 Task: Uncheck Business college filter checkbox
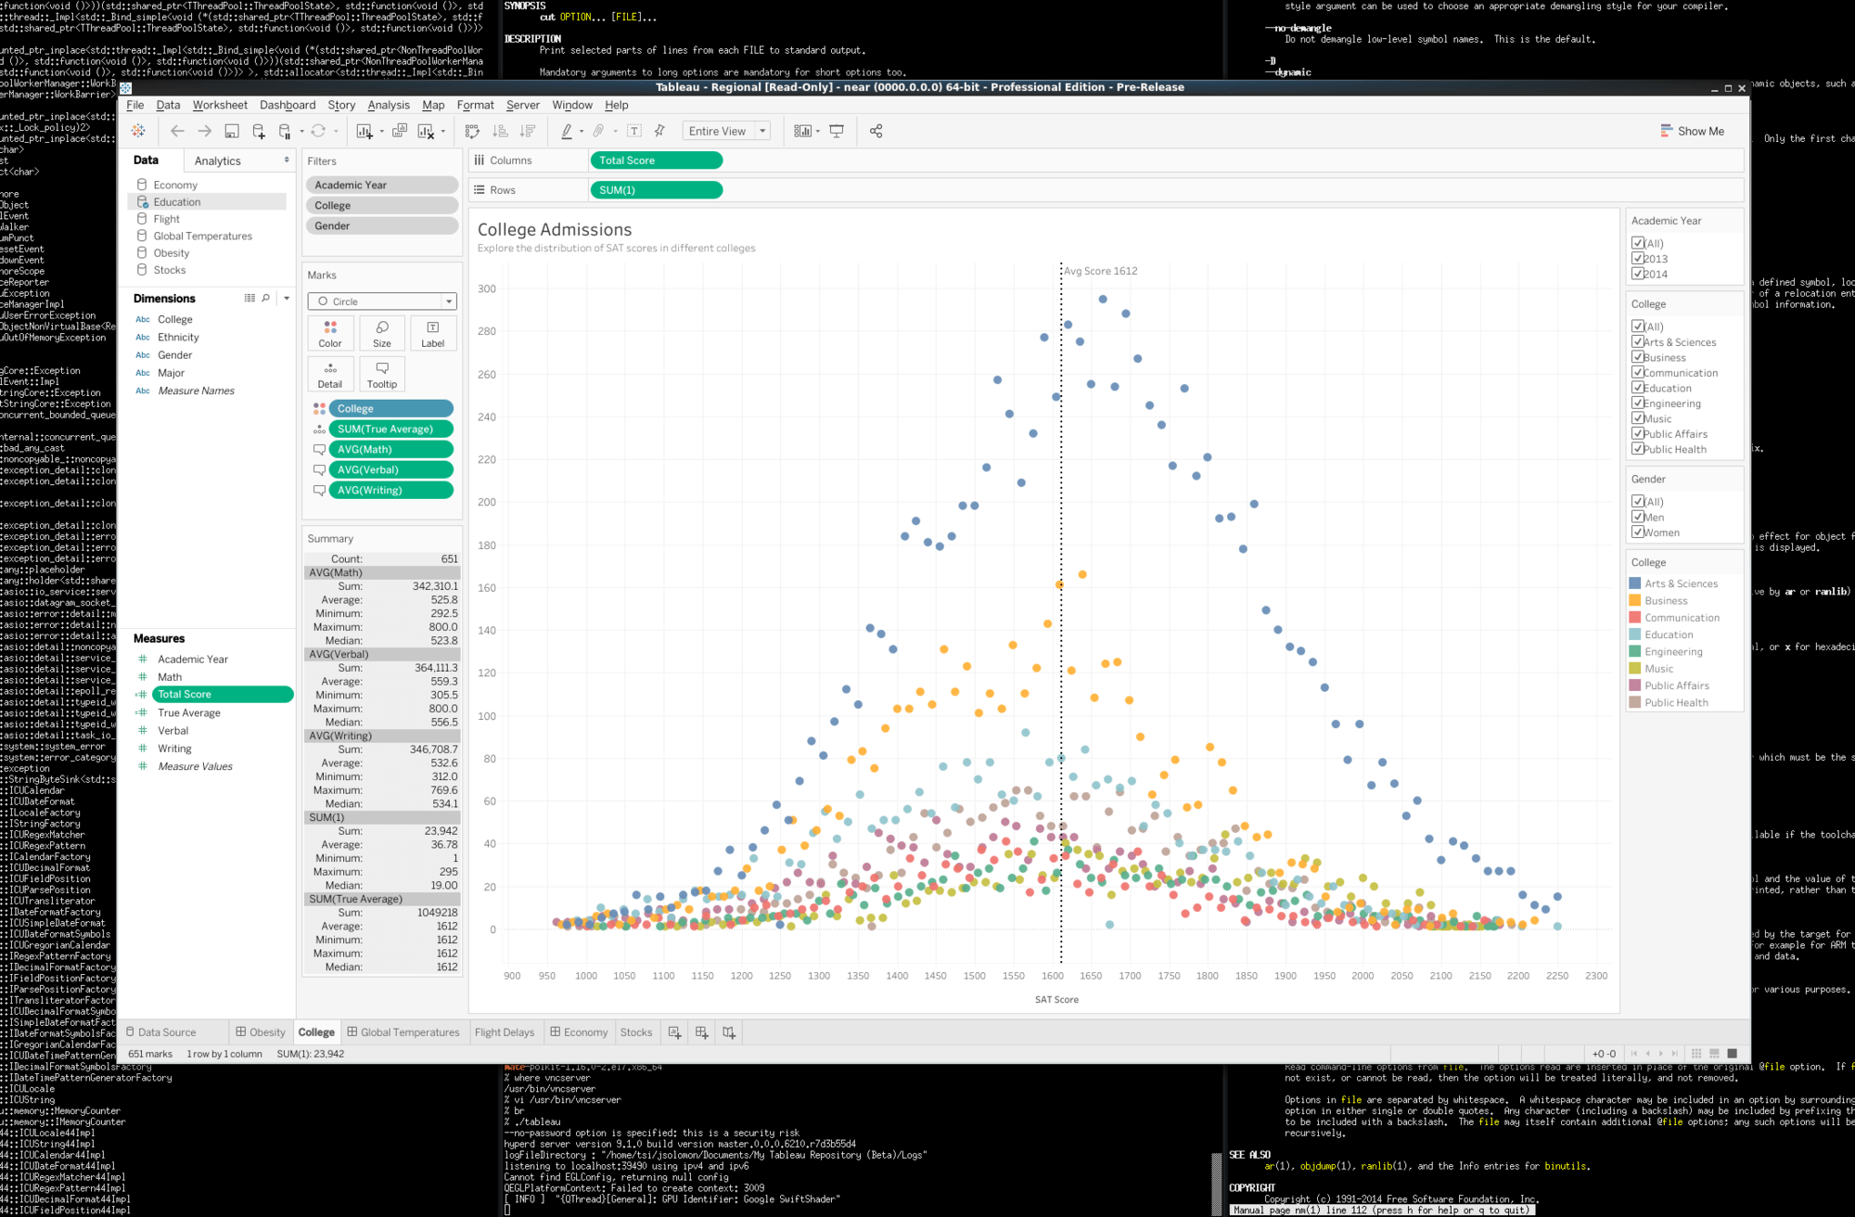click(x=1638, y=357)
